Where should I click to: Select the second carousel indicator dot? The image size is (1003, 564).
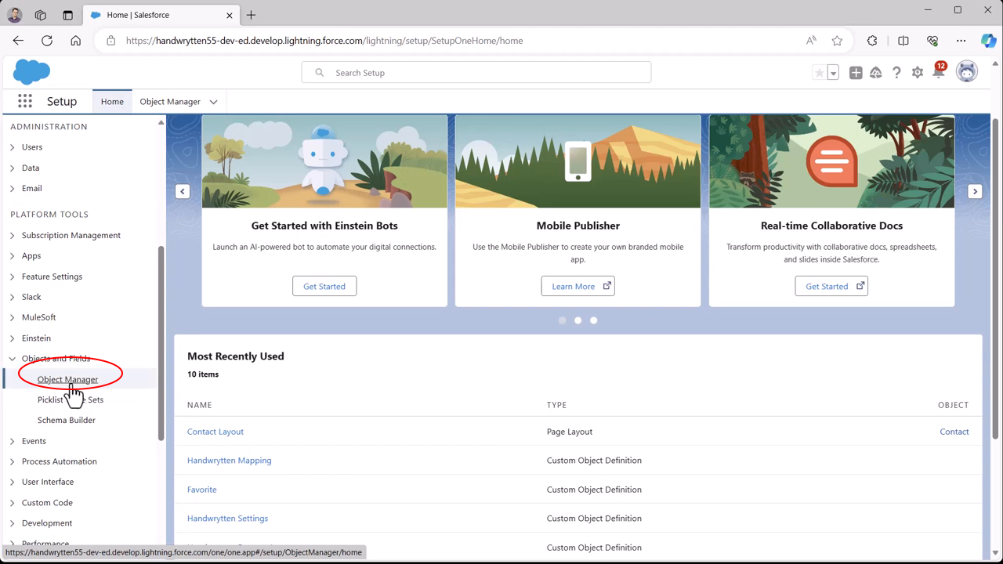[x=578, y=320]
